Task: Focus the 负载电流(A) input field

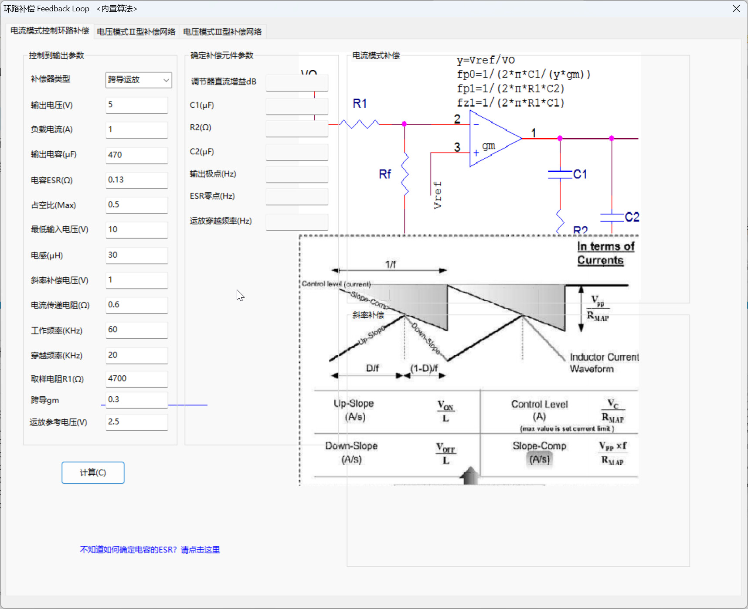Action: point(136,129)
